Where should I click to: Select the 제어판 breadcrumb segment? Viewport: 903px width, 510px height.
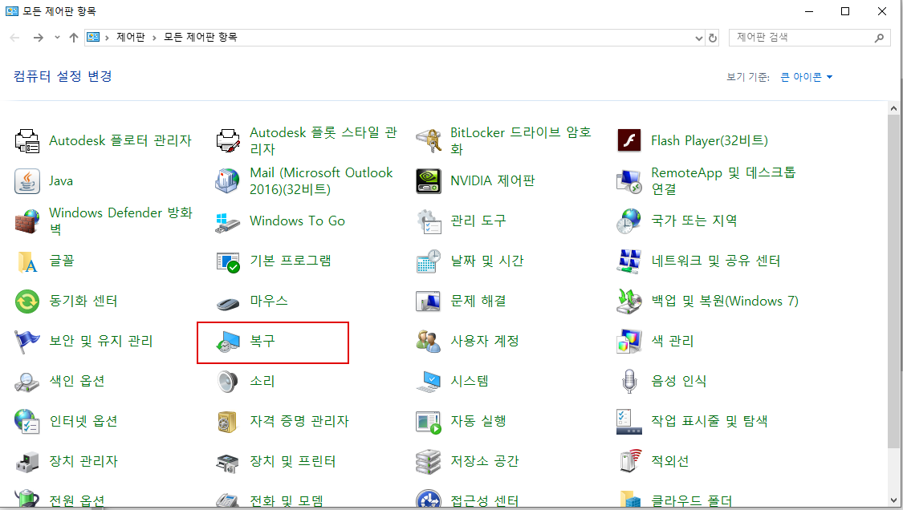tap(131, 38)
